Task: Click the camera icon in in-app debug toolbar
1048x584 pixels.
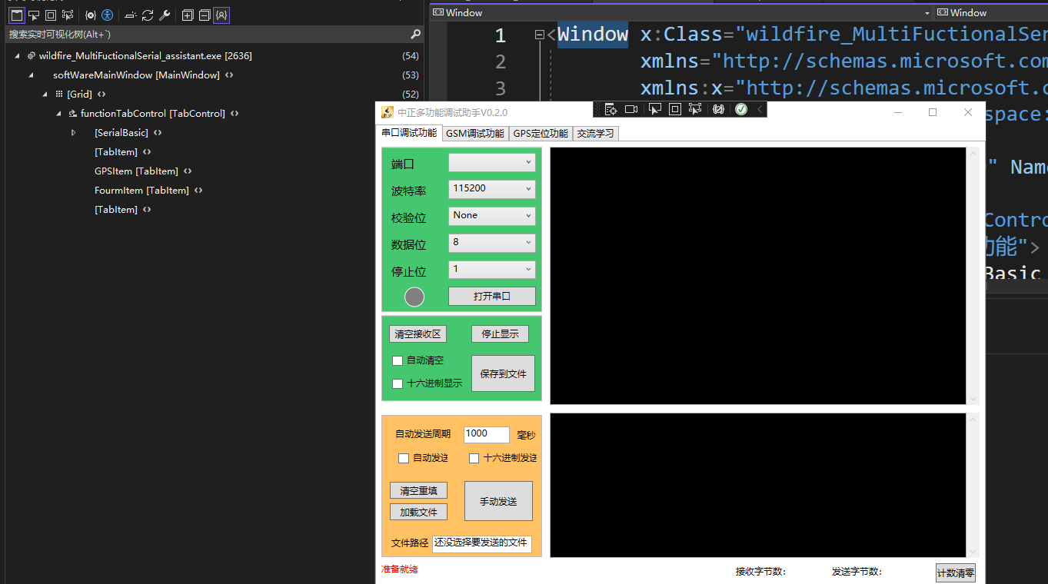Action: [x=631, y=109]
